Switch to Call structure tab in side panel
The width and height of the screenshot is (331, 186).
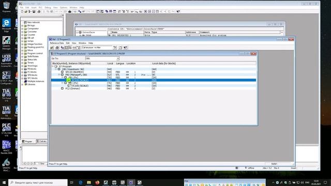point(41,142)
